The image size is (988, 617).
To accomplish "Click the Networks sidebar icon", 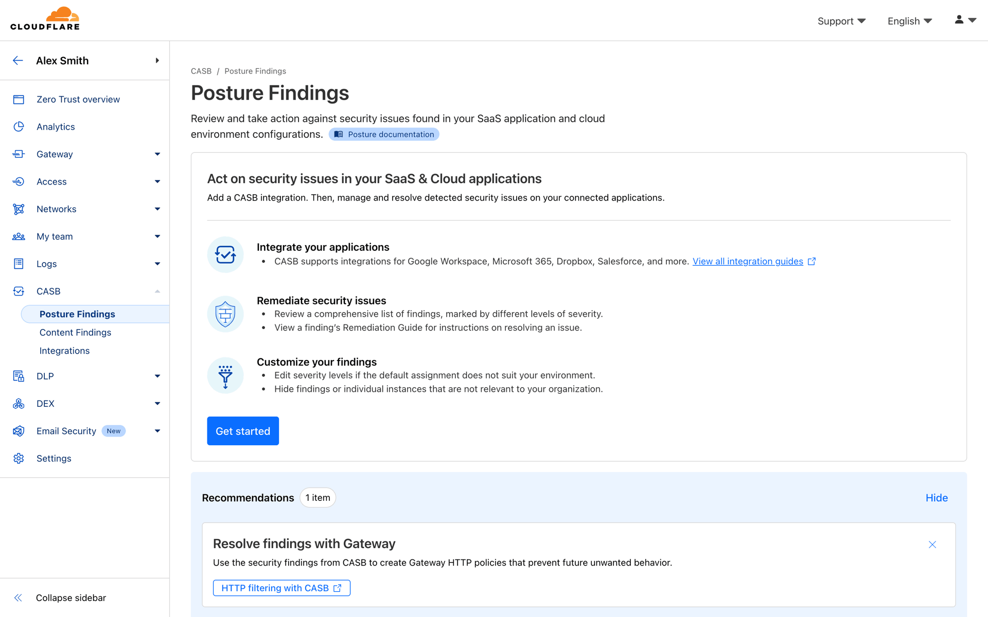I will [19, 209].
